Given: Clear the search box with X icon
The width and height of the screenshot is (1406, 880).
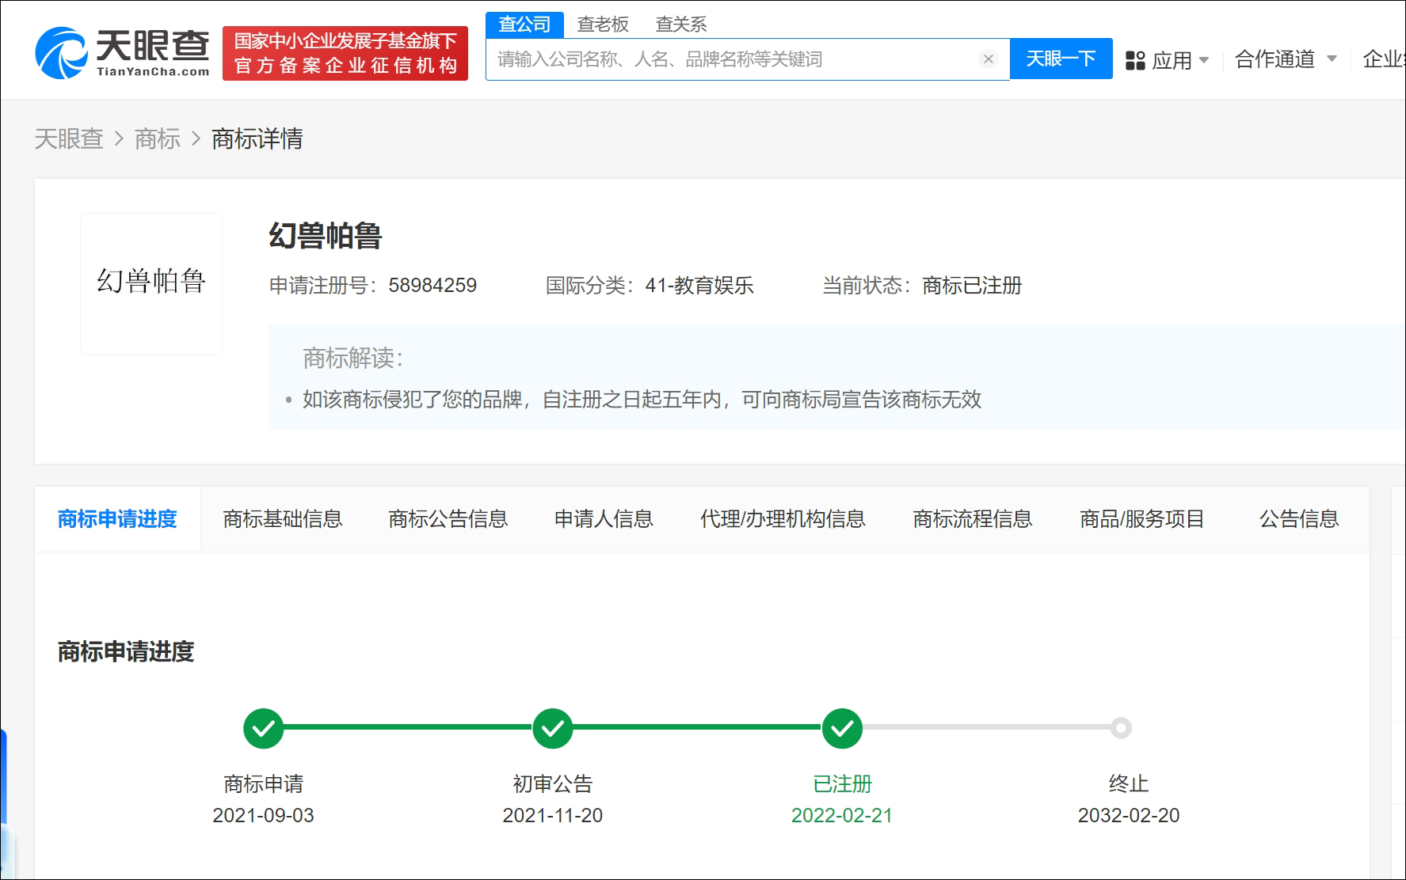Looking at the screenshot, I should [988, 59].
